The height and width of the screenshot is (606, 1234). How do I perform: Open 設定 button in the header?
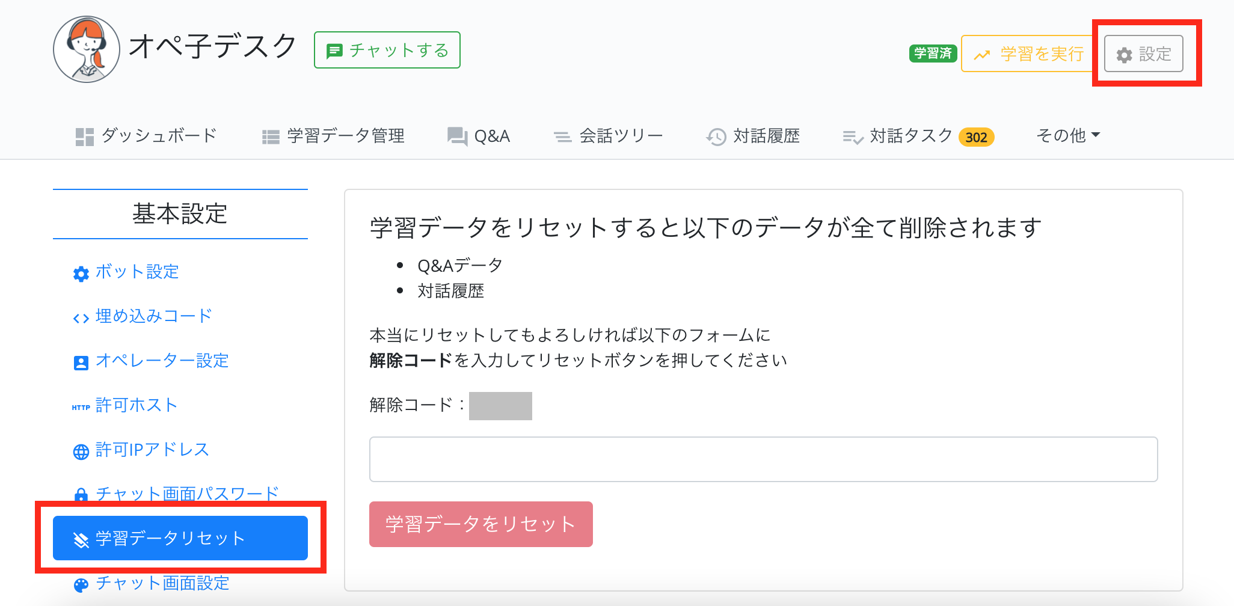(1144, 54)
